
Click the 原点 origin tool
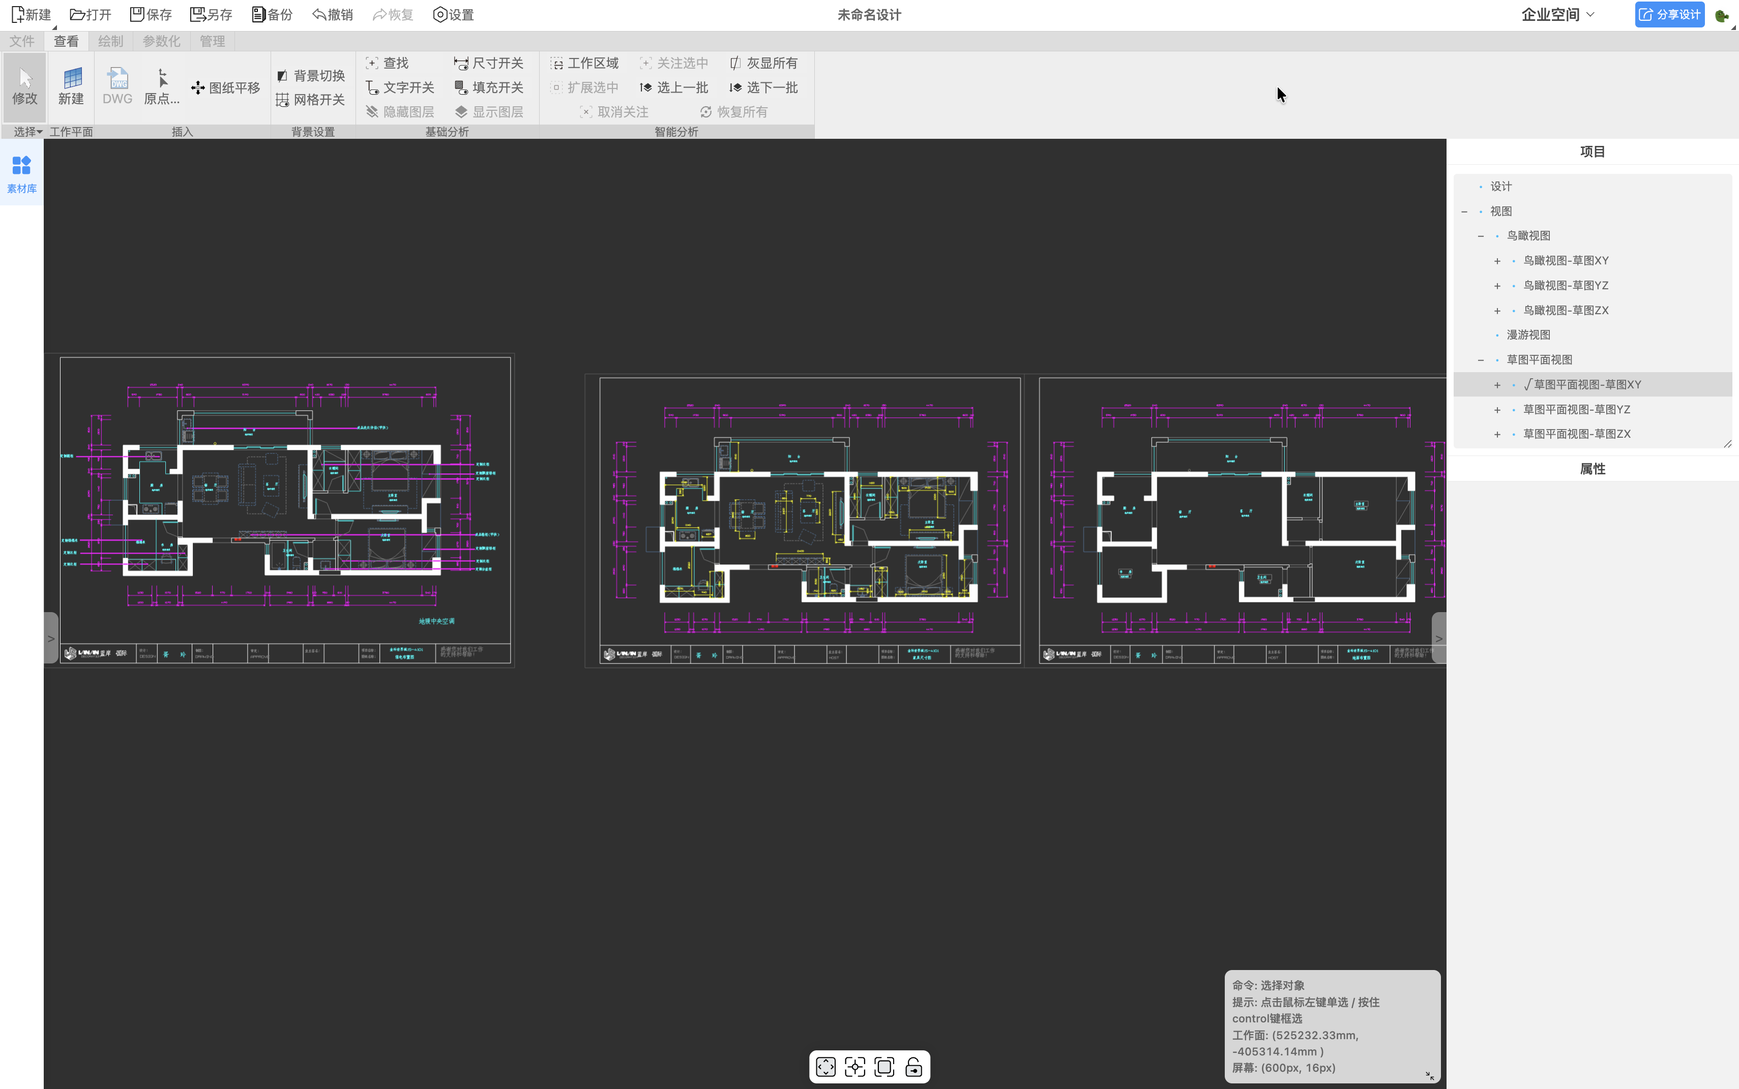pyautogui.click(x=162, y=87)
